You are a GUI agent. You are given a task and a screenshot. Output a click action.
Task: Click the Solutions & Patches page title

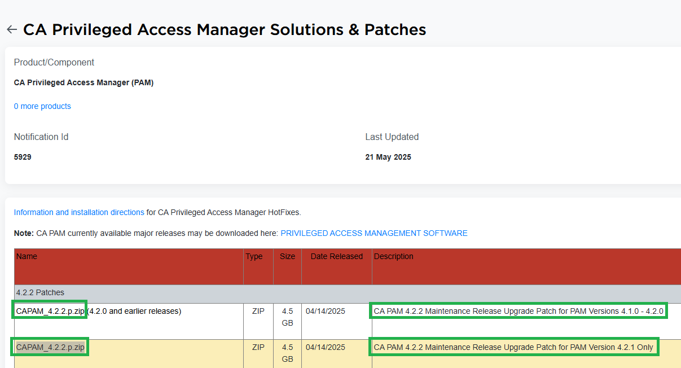coord(225,29)
